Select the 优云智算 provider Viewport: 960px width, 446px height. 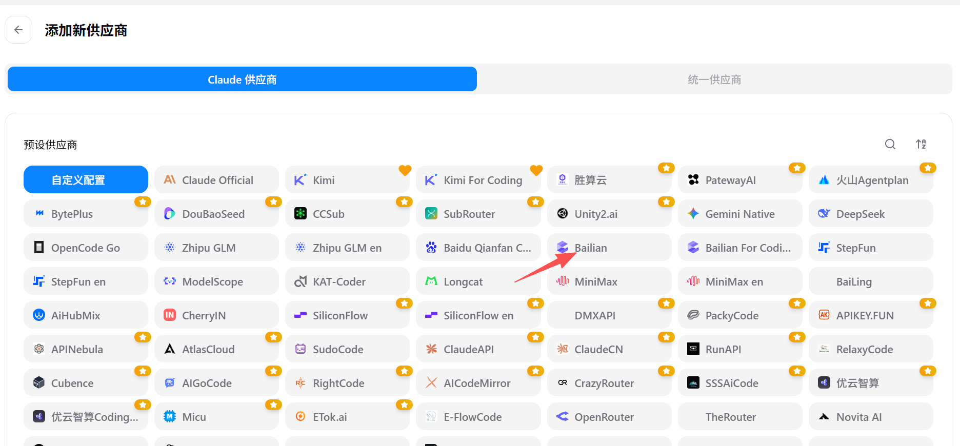click(x=871, y=382)
